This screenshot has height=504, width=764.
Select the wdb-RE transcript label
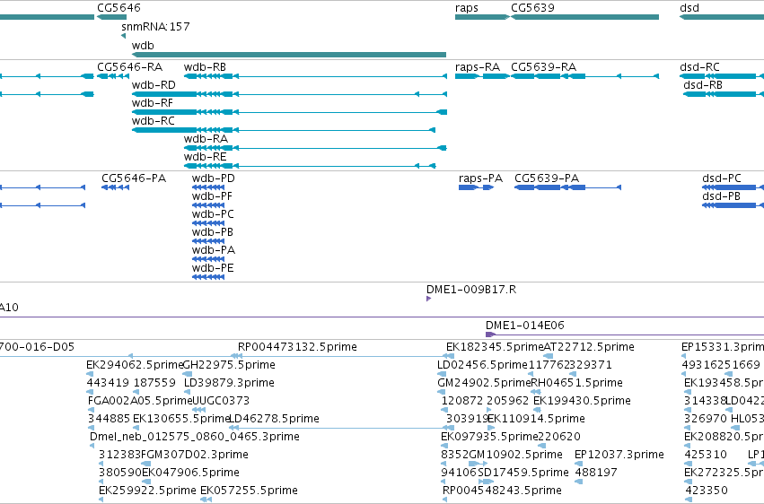205,157
